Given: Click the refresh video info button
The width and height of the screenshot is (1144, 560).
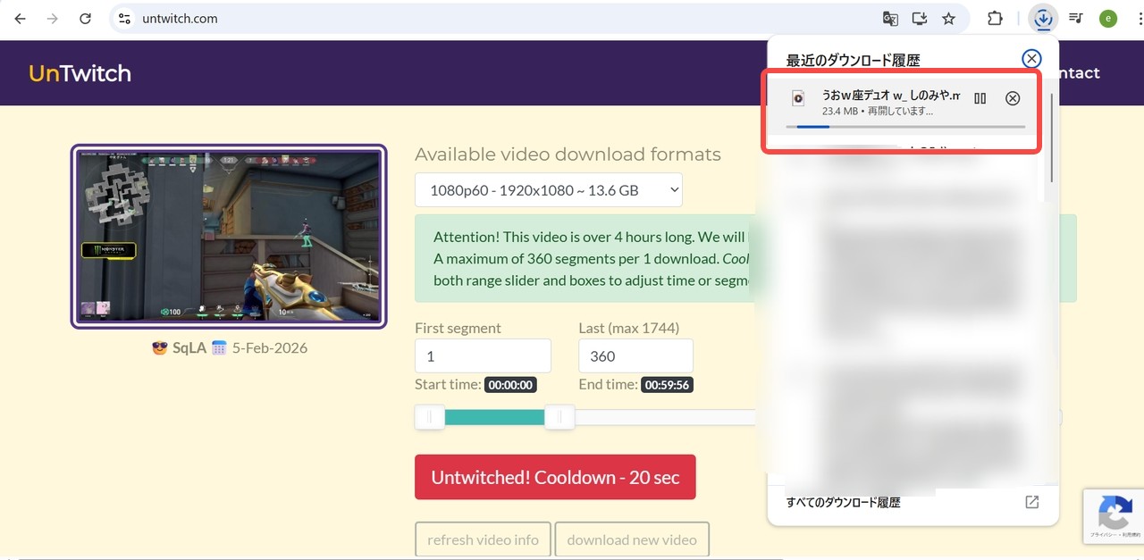Looking at the screenshot, I should tap(483, 540).
